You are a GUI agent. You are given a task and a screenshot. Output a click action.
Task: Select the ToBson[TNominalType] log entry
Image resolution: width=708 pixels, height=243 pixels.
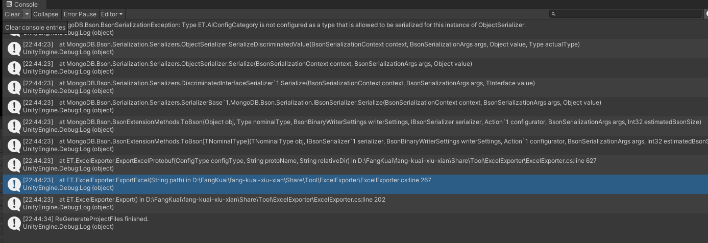tap(355, 145)
